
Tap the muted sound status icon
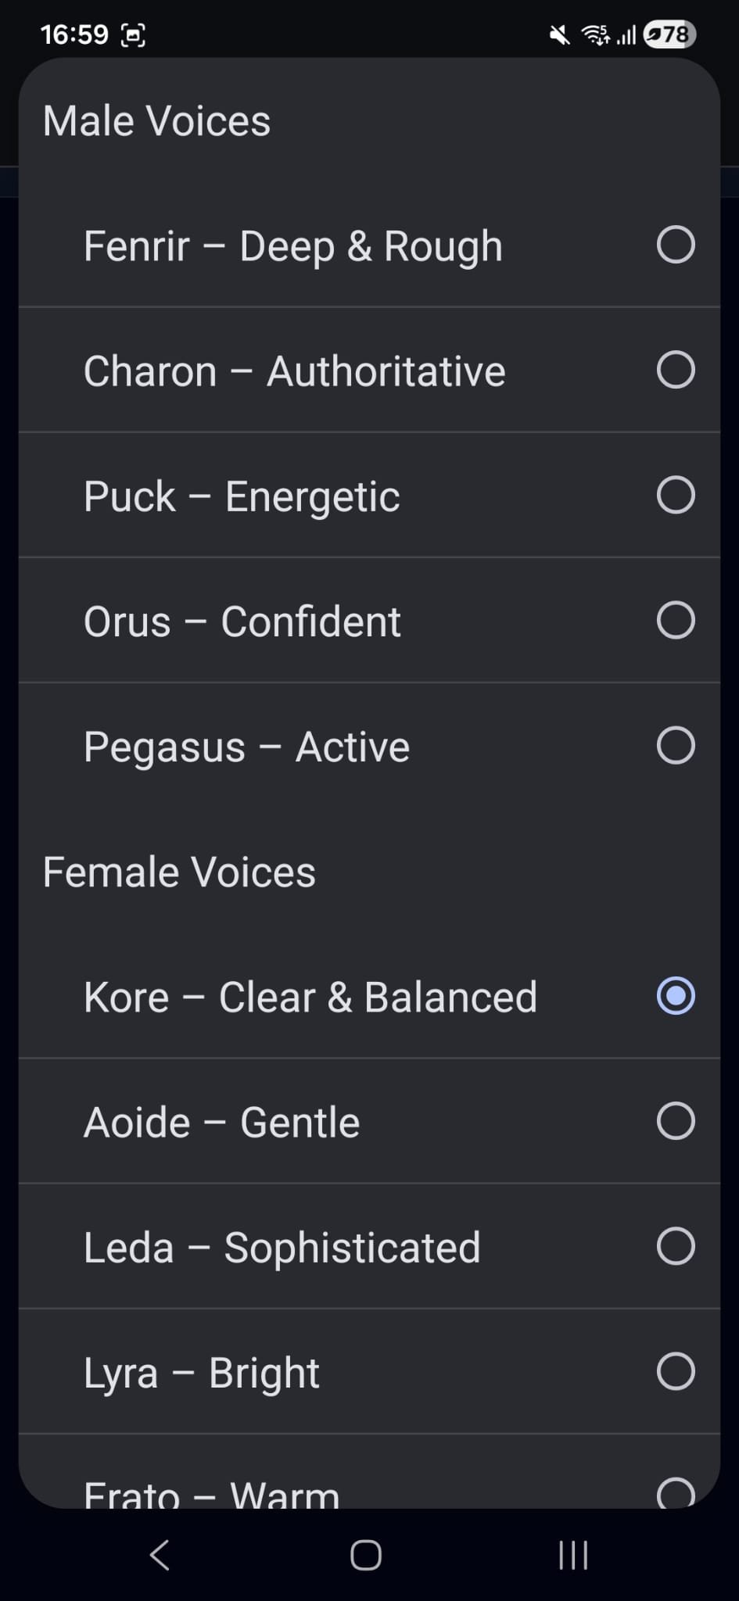coord(559,34)
